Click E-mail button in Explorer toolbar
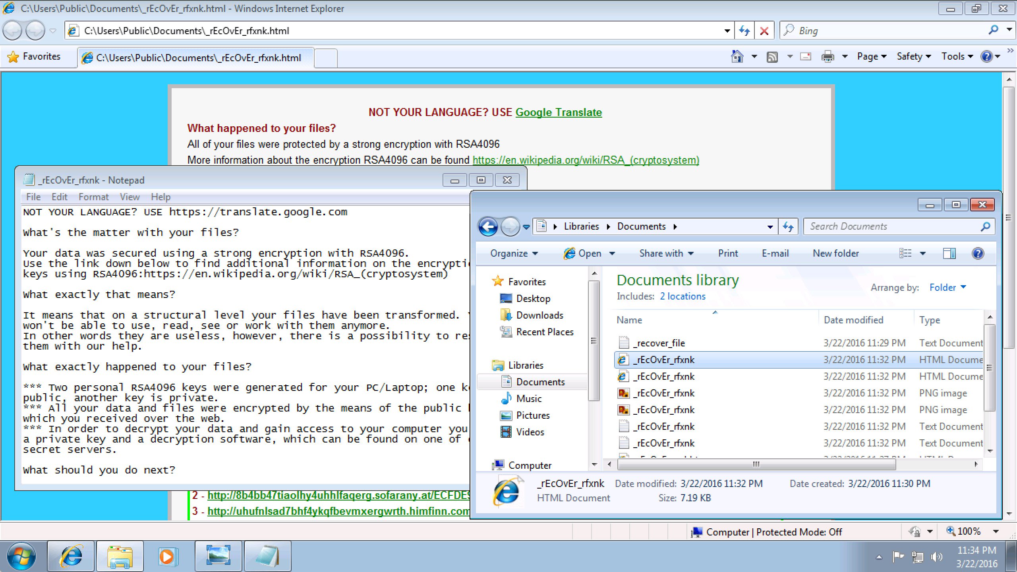 (x=775, y=253)
